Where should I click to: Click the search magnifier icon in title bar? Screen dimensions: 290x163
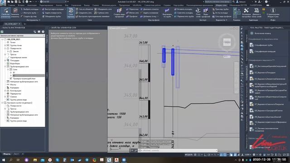coord(234,2)
